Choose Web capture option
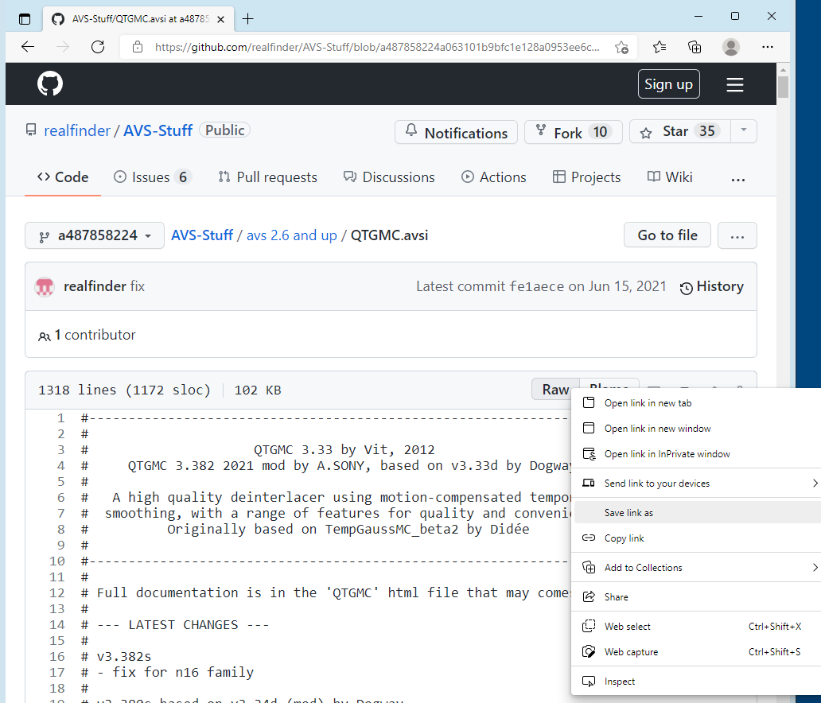 click(696, 651)
